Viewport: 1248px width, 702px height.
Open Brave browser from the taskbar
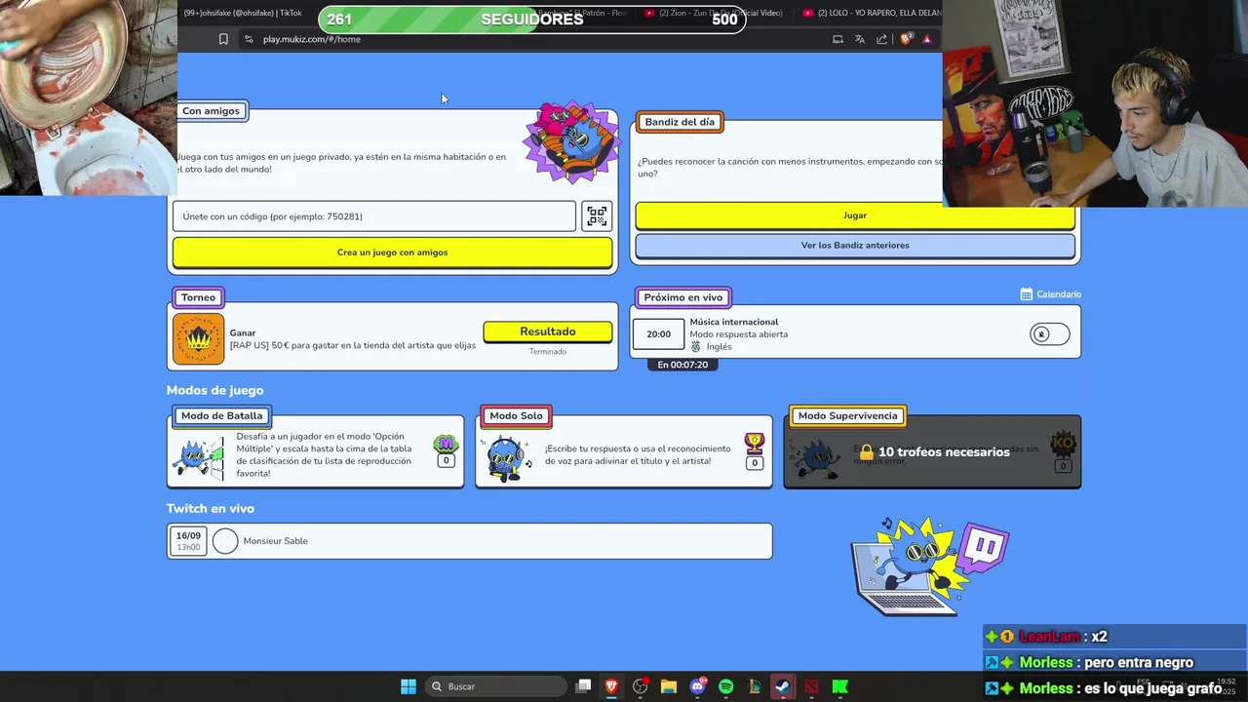tap(611, 686)
